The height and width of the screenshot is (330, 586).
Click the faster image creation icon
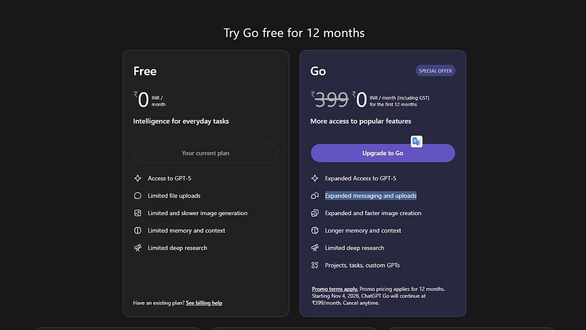coord(315,213)
